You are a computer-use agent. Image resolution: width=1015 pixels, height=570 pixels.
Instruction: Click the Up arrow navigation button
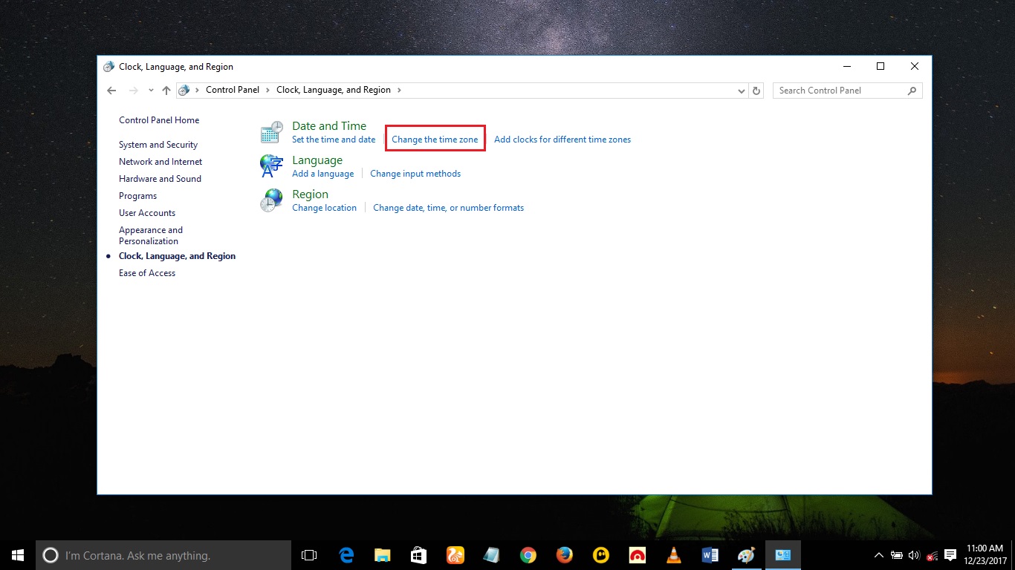(166, 91)
